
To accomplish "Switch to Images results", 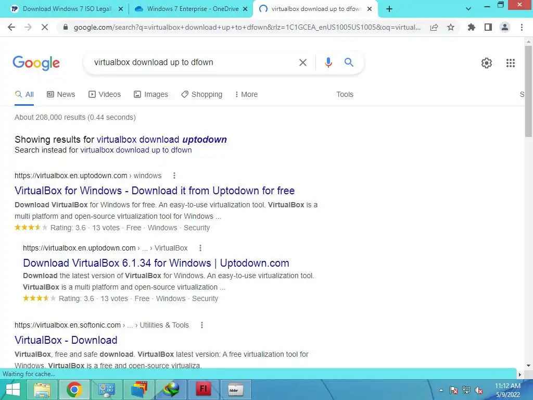I will click(150, 95).
